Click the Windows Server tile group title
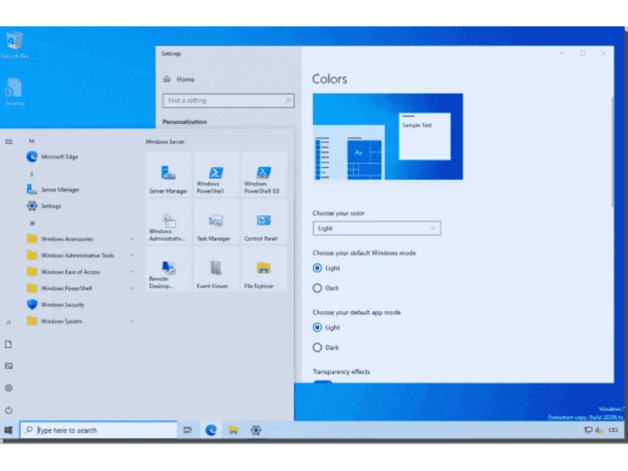Screen dimensions: 628x471 [165, 142]
